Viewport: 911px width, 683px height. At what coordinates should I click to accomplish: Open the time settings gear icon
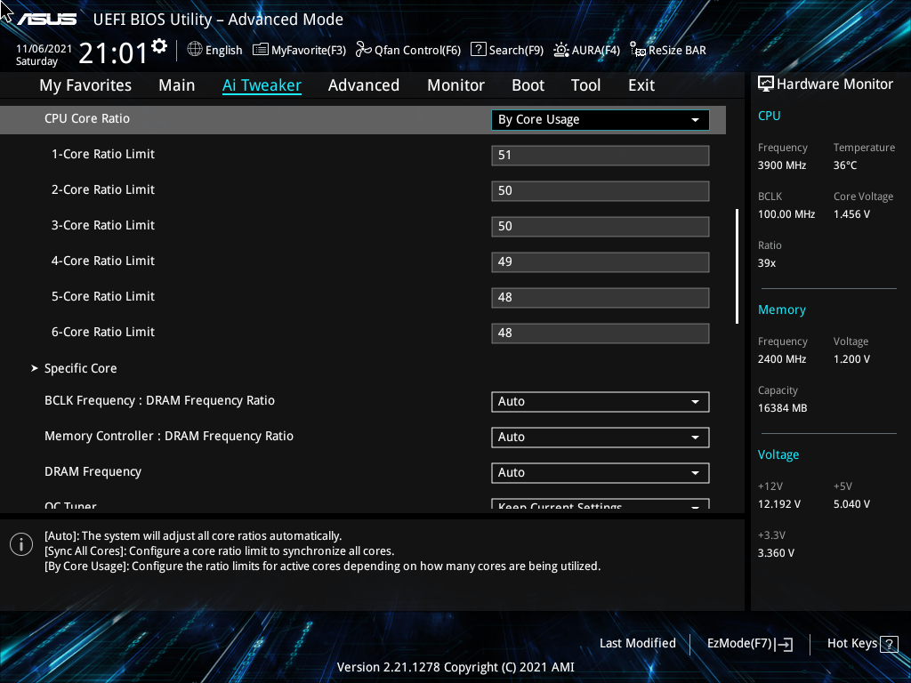coord(159,46)
